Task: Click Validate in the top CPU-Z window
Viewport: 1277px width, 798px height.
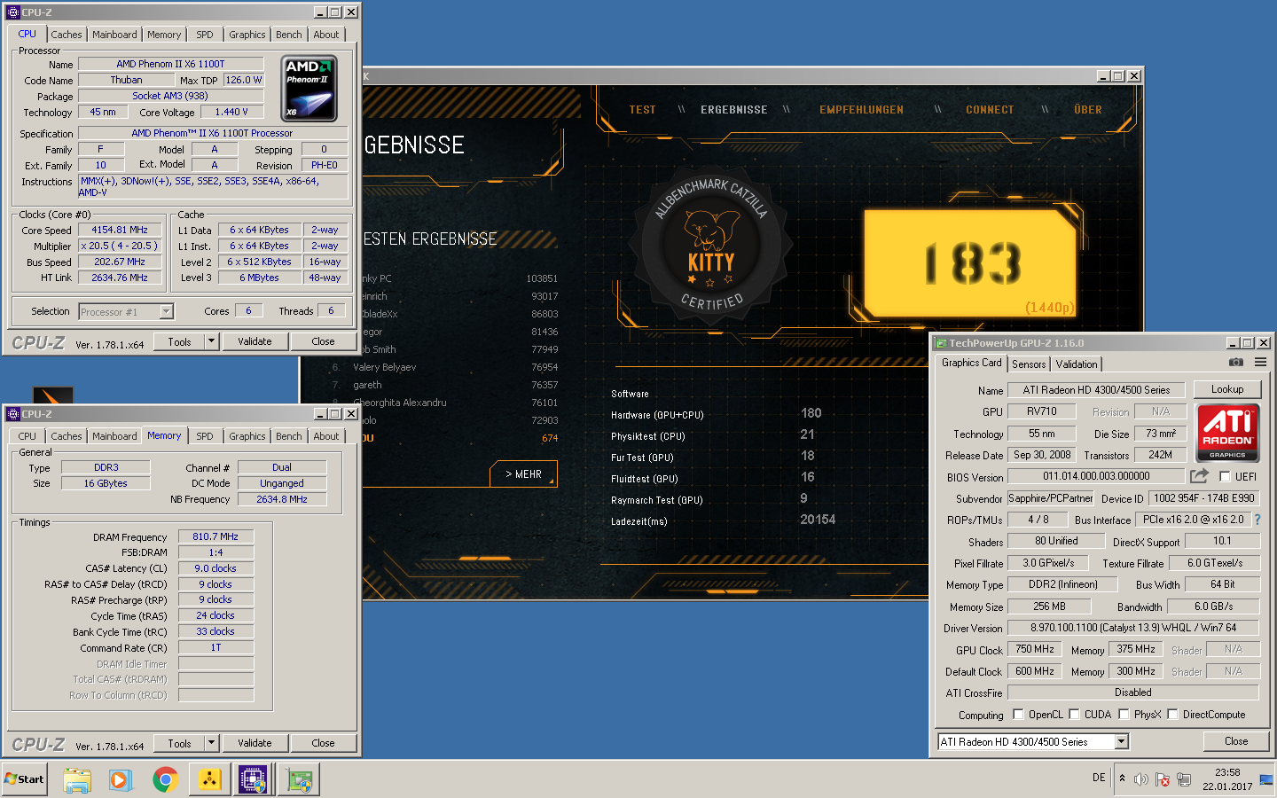Action: pos(255,341)
